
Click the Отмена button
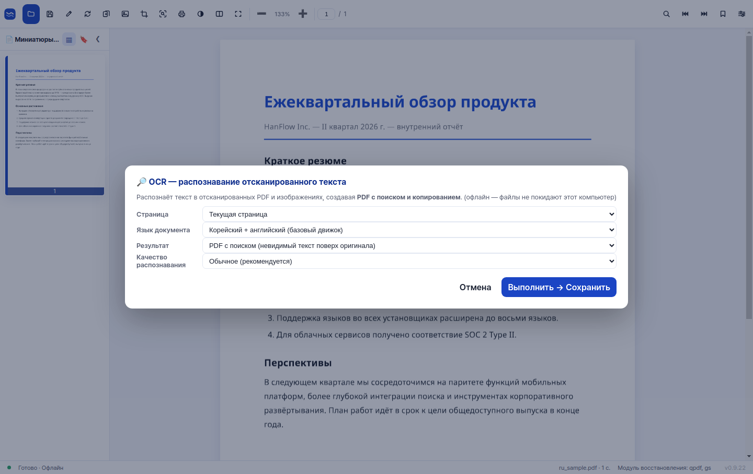[x=475, y=287]
